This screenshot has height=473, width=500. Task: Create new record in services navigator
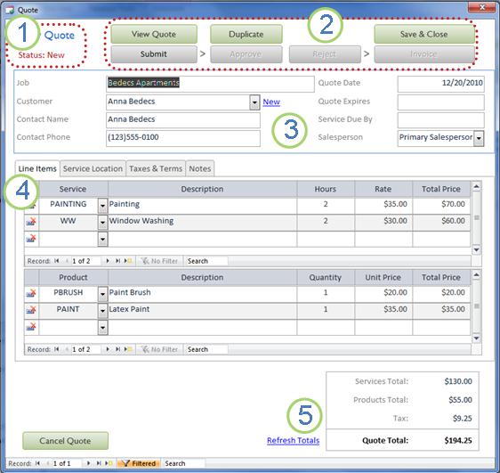point(128,261)
